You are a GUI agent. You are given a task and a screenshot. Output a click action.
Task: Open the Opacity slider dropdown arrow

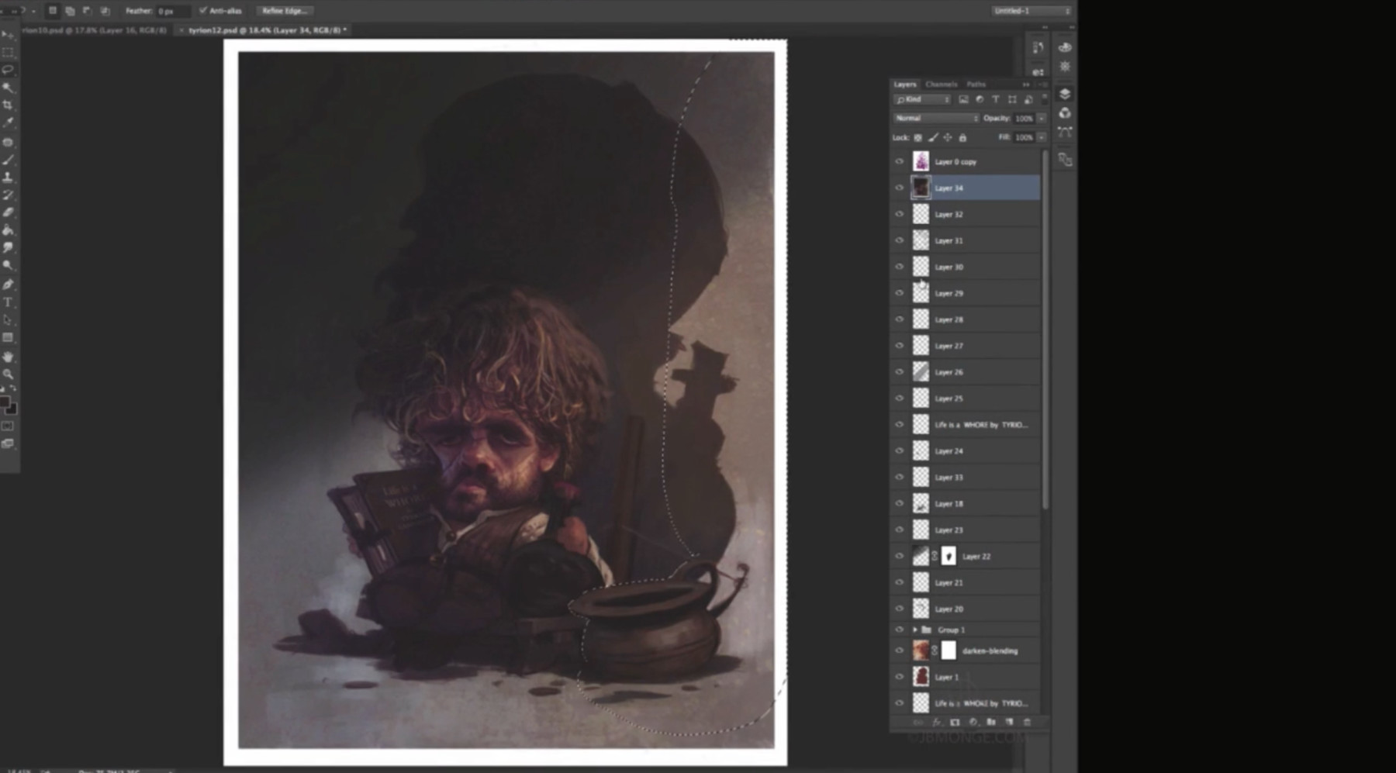click(1042, 119)
